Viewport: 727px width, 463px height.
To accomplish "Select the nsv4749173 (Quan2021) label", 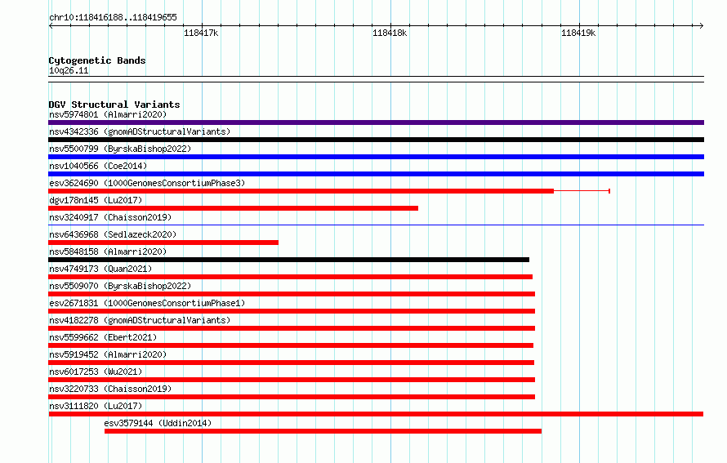I will pyautogui.click(x=100, y=269).
